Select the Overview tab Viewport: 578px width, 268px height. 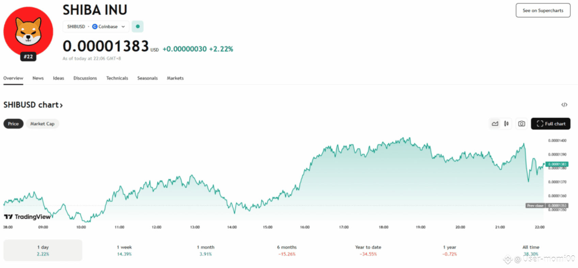point(13,78)
